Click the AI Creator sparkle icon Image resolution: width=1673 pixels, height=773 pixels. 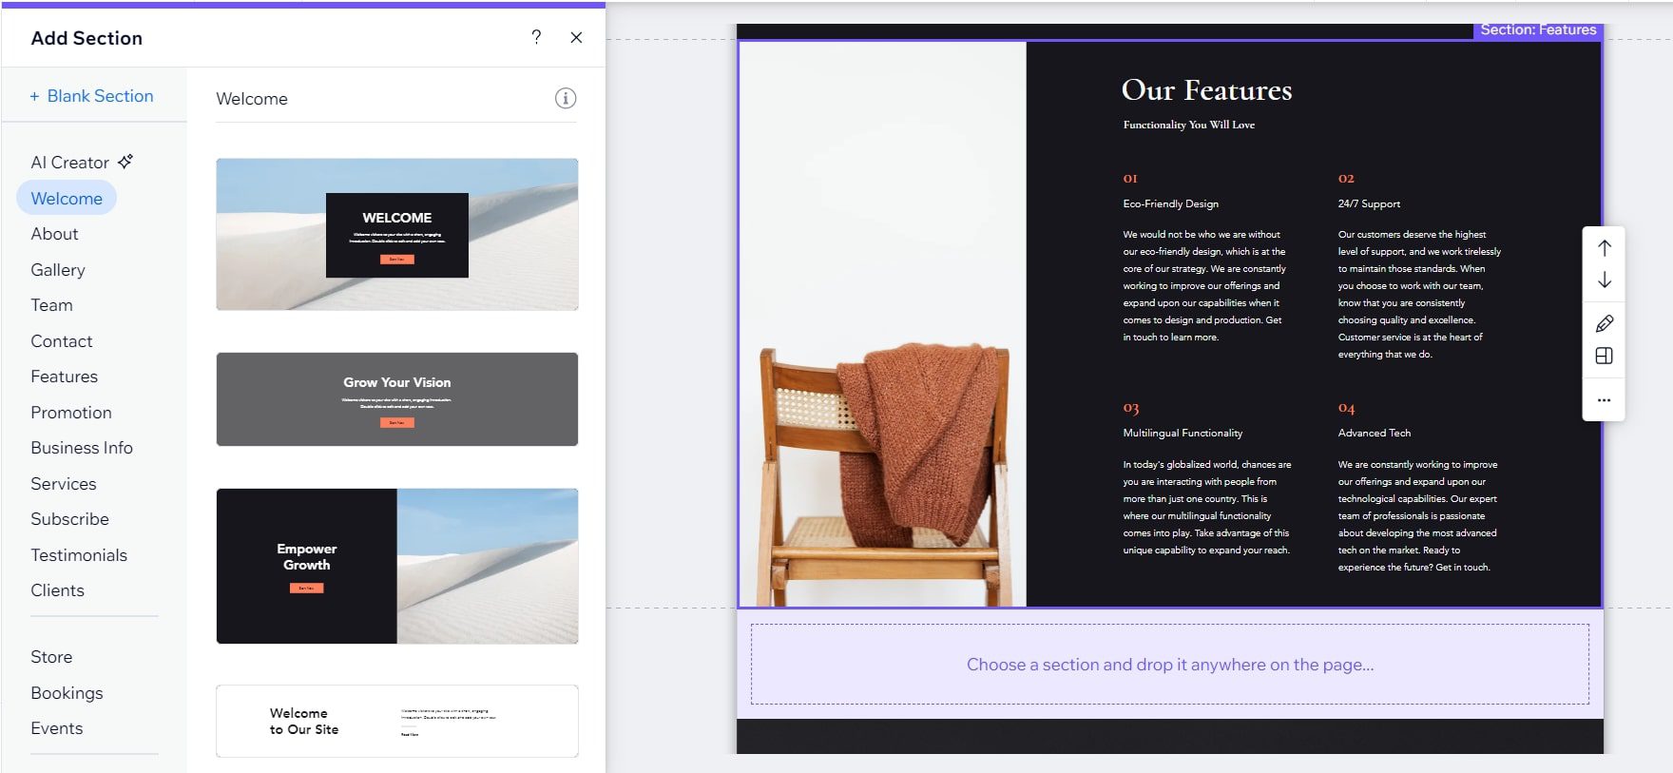click(125, 162)
